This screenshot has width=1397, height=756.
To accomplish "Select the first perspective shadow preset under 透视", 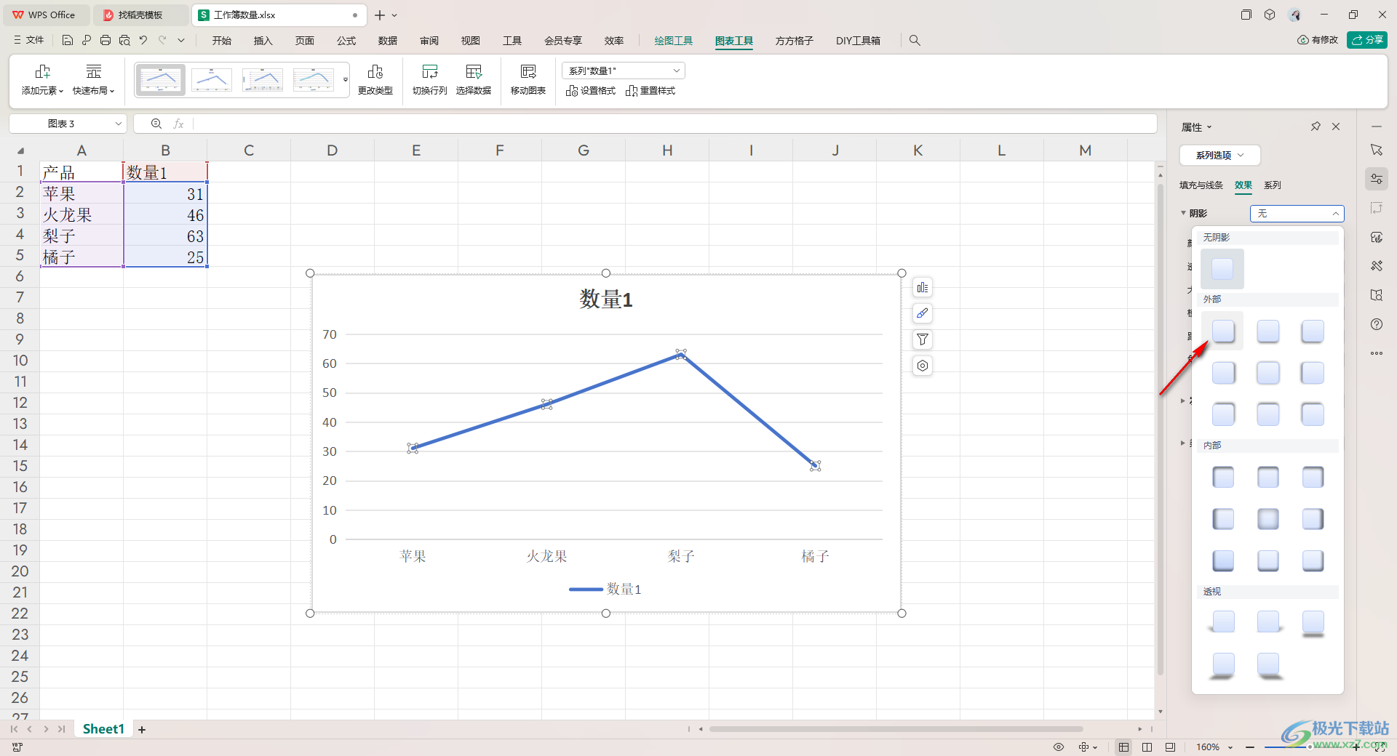I will click(1223, 622).
